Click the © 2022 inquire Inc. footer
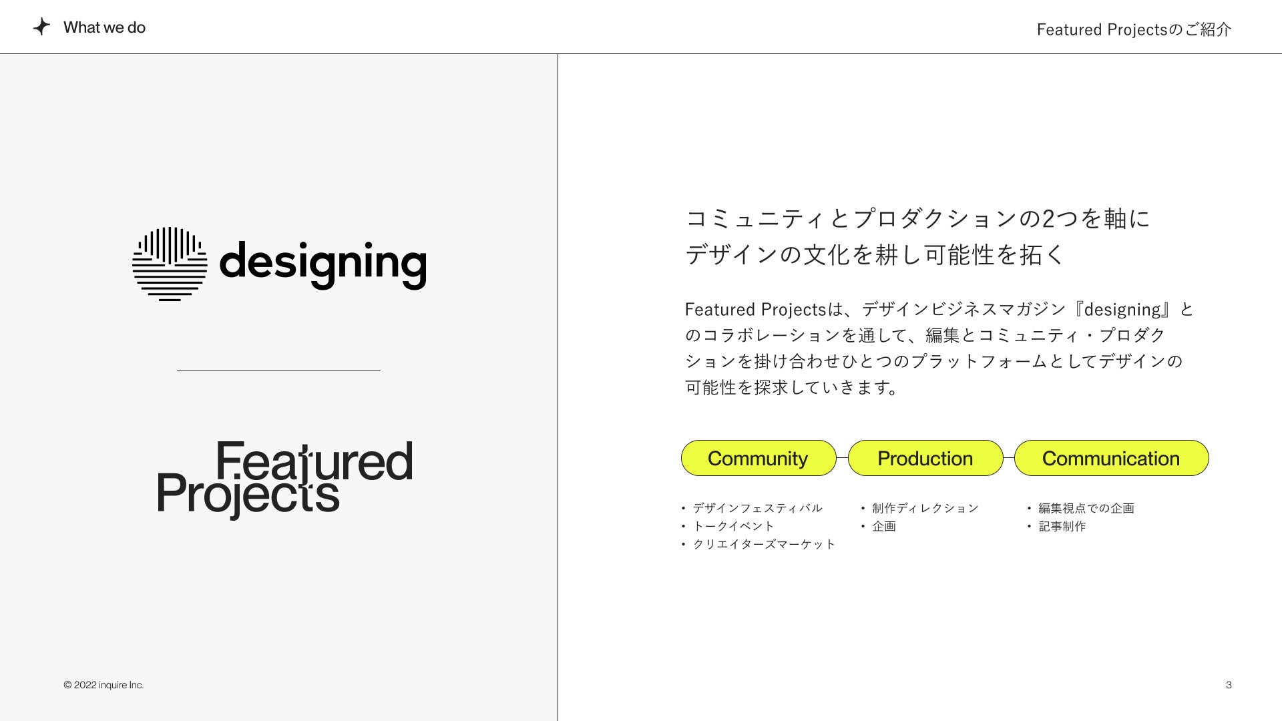The height and width of the screenshot is (721, 1282). coord(103,685)
